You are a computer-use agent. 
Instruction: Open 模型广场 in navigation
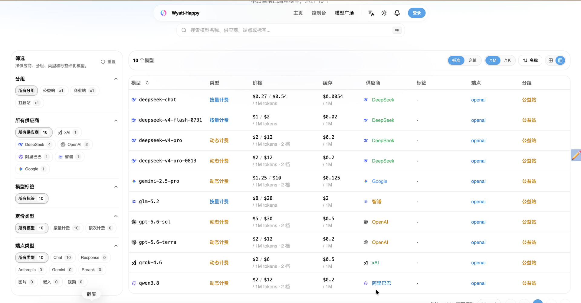pos(344,13)
